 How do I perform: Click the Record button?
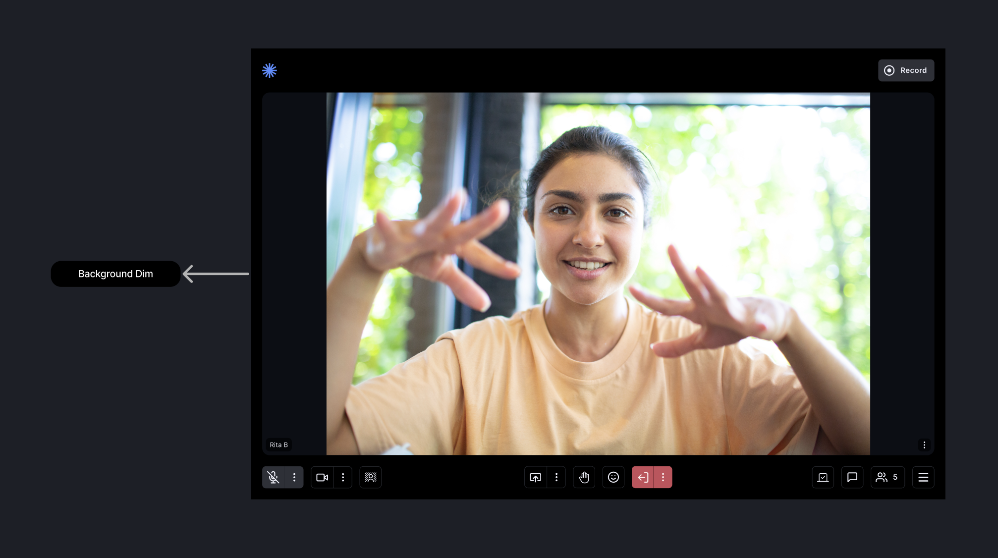click(906, 70)
